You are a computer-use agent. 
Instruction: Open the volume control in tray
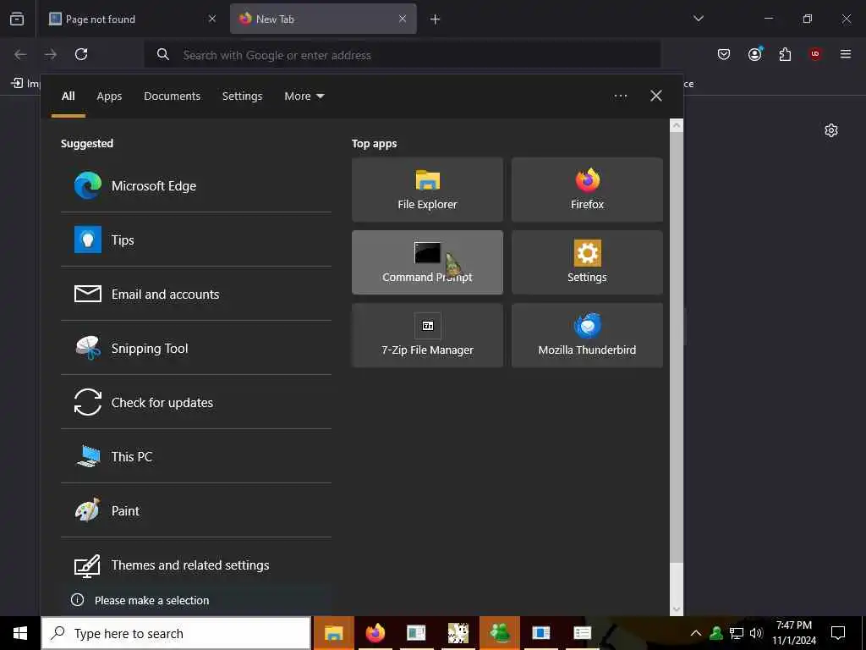click(x=756, y=633)
